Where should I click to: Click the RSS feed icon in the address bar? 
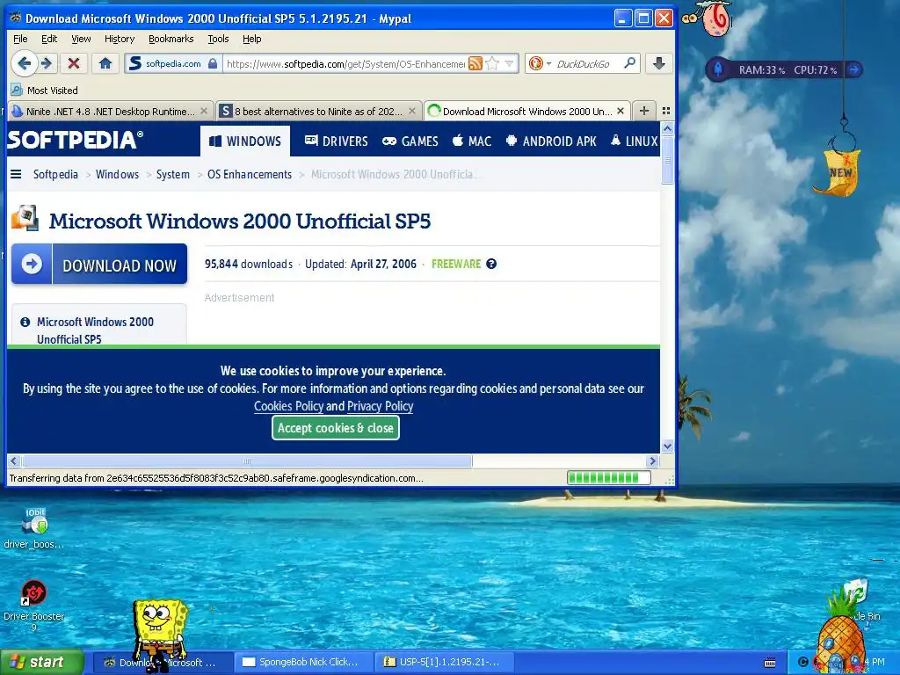(475, 63)
